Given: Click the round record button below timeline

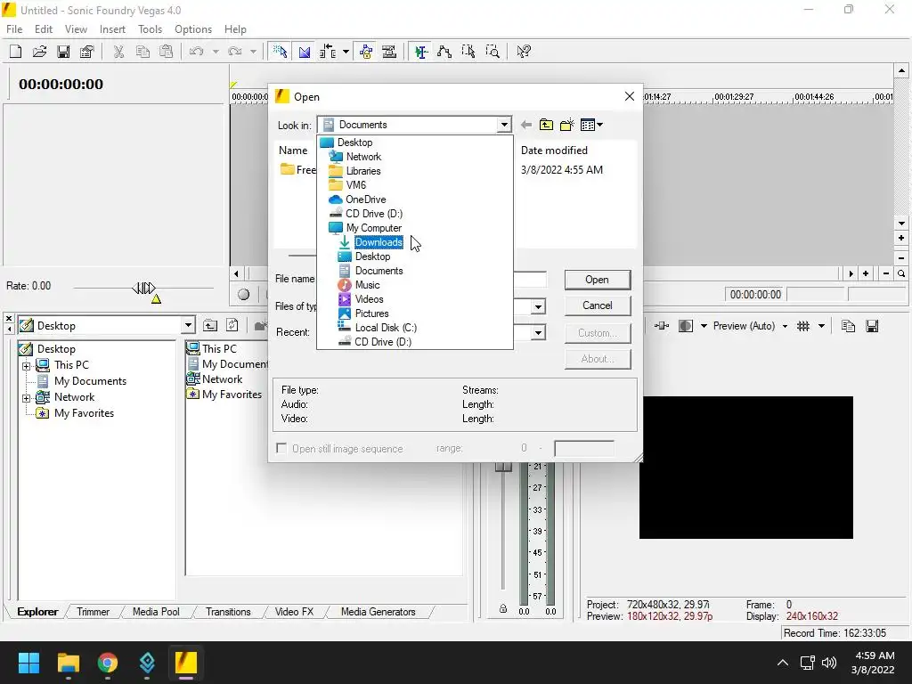Looking at the screenshot, I should [244, 295].
